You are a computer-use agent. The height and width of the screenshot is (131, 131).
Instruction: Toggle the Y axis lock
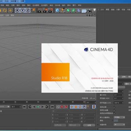[23, 10]
